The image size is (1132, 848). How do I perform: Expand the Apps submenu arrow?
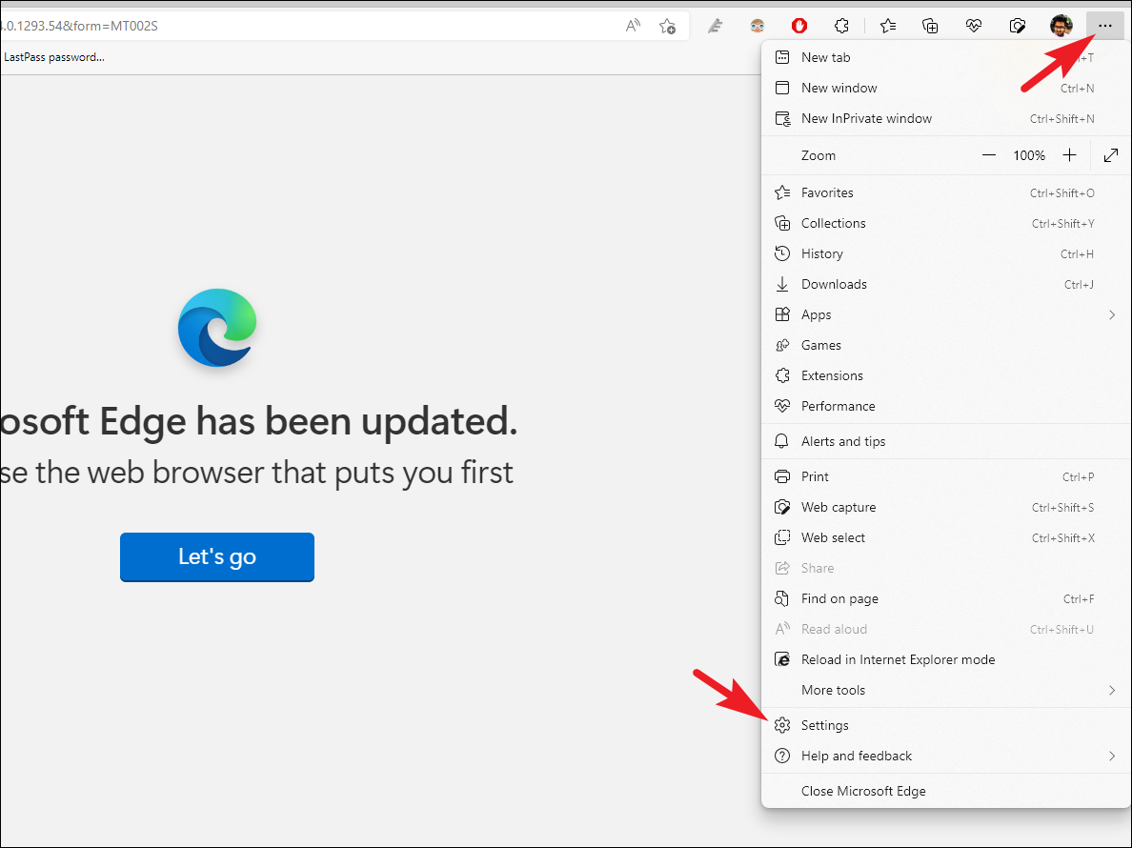coord(1112,314)
